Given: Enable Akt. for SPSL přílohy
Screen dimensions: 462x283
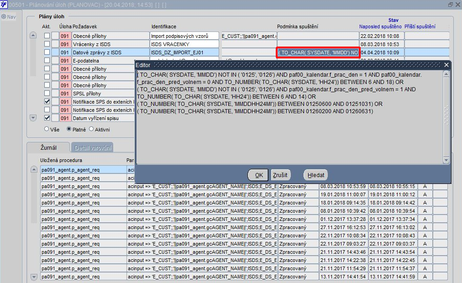Looking at the screenshot, I should point(47,94).
